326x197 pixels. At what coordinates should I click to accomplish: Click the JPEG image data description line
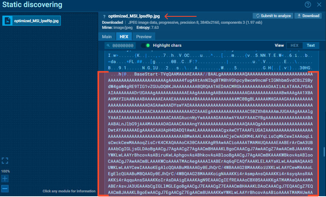195,23
